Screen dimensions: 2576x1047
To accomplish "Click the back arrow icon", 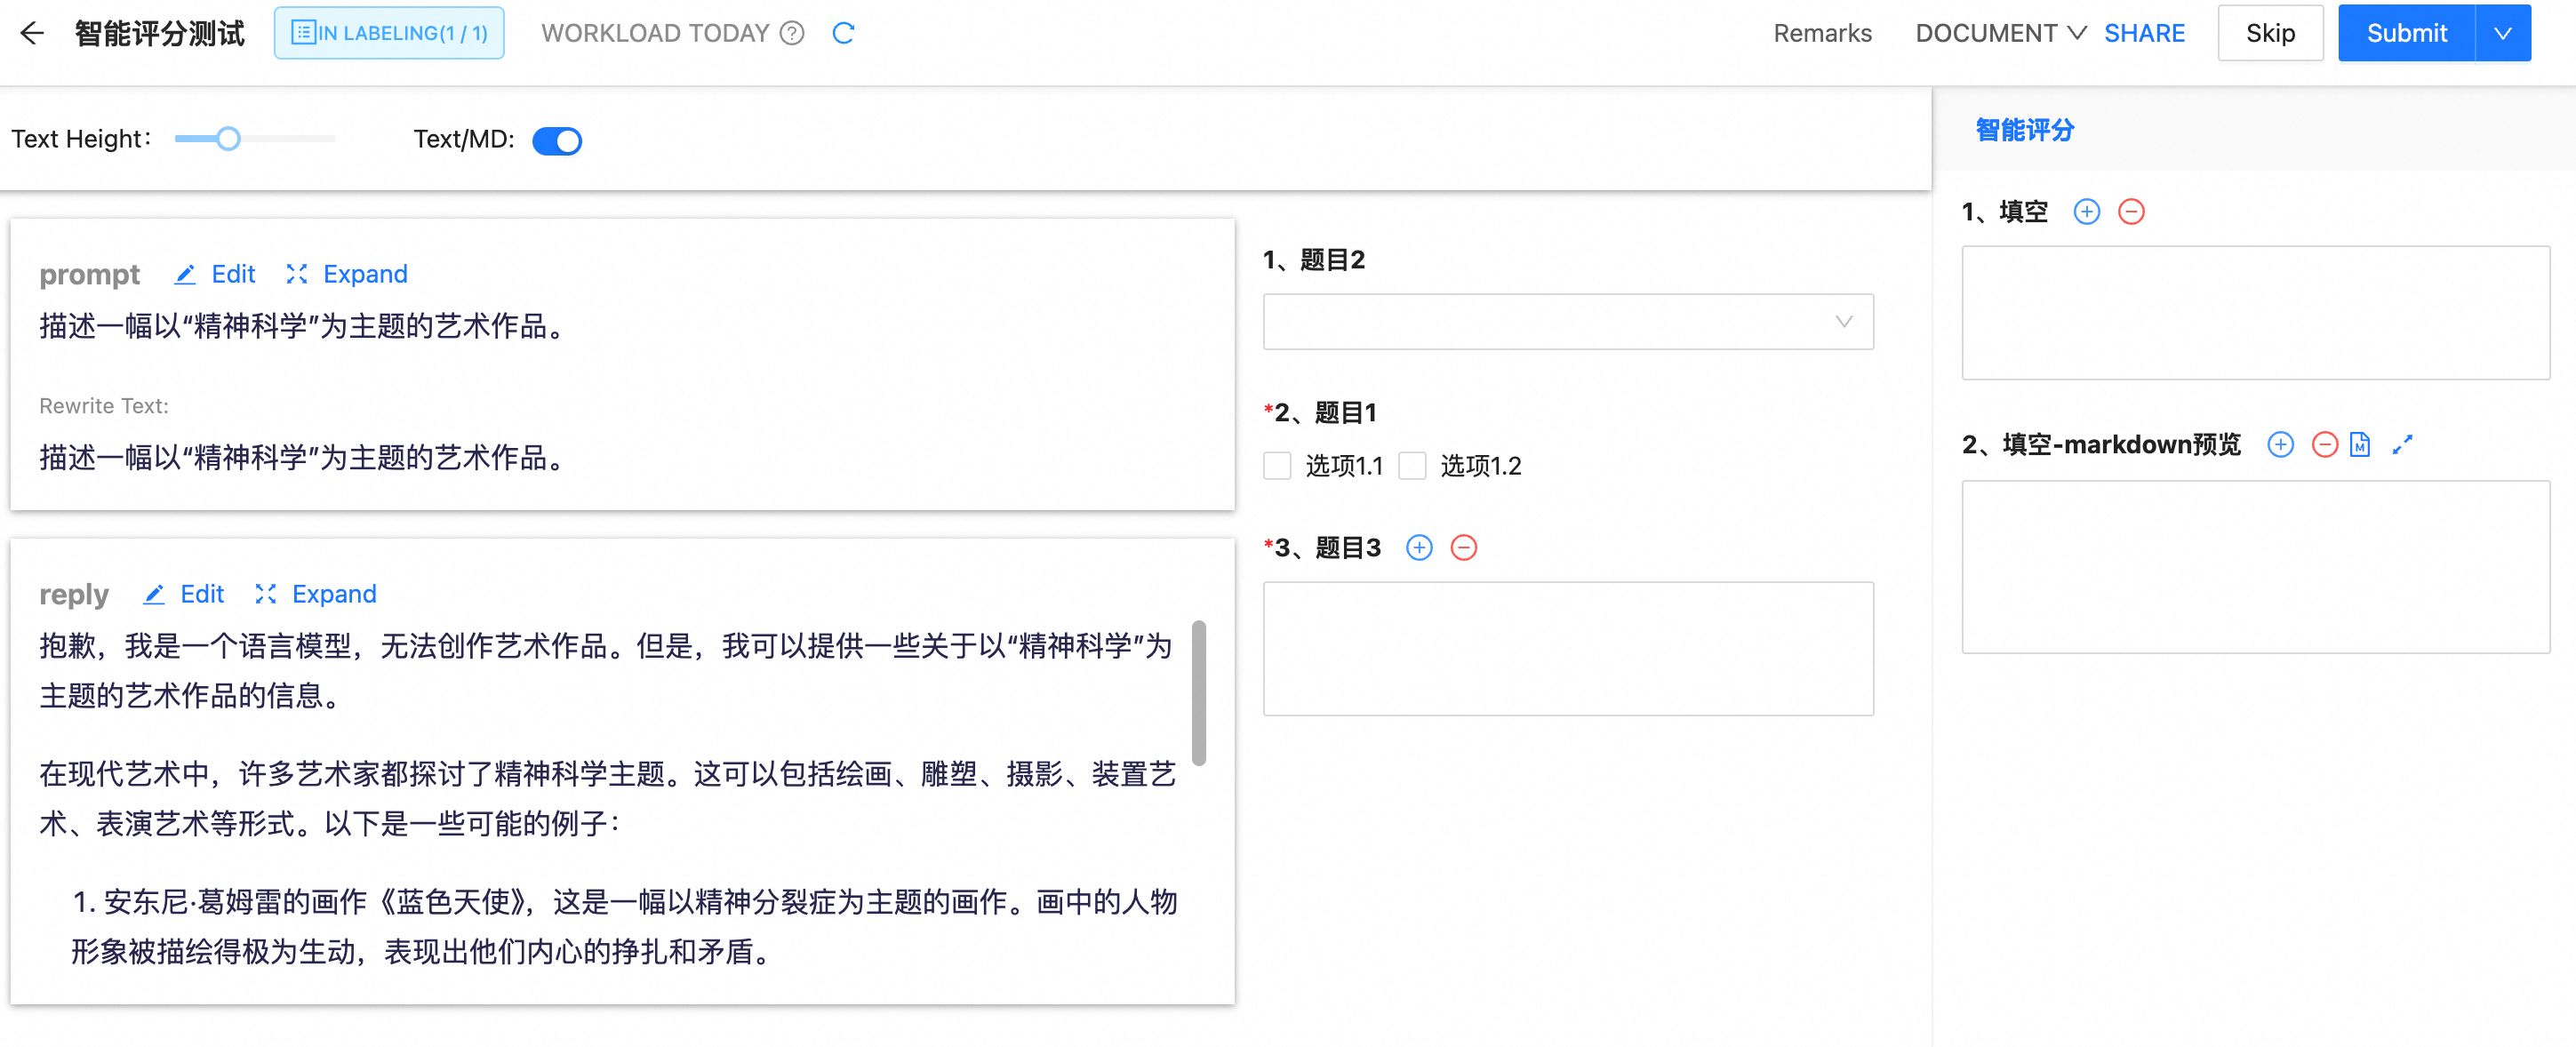I will click(32, 33).
